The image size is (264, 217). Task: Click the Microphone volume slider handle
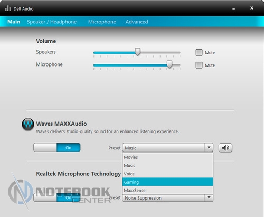tap(169, 64)
